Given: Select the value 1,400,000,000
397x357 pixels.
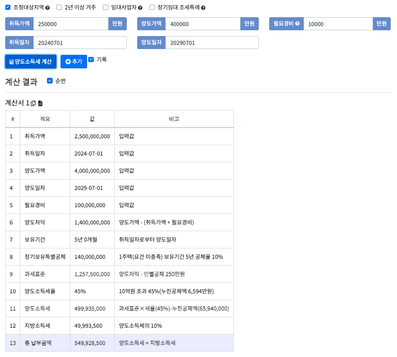Looking at the screenshot, I should coord(92,222).
